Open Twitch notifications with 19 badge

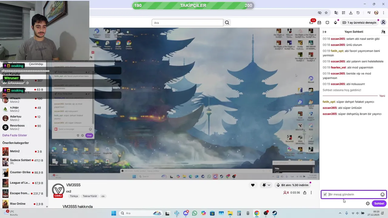pos(311,22)
